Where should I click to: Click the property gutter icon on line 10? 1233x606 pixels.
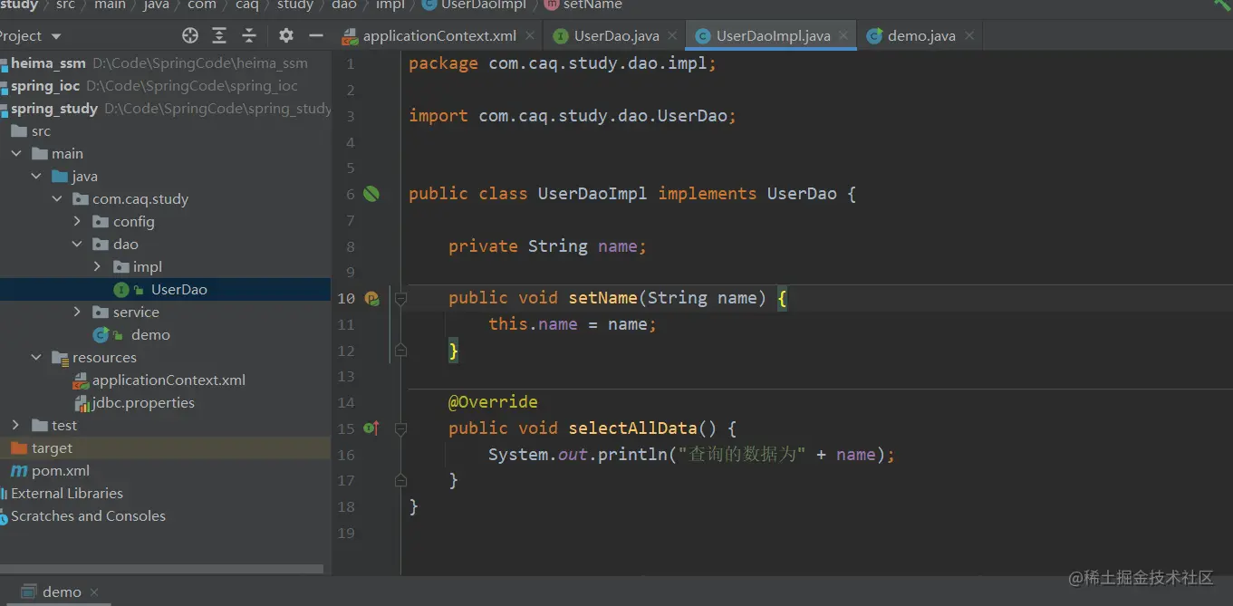(371, 298)
